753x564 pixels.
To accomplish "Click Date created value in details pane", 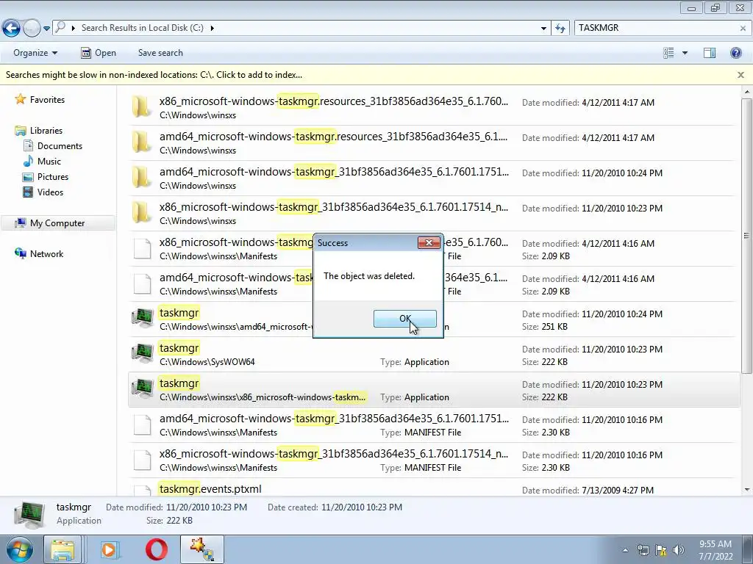I will pos(361,507).
